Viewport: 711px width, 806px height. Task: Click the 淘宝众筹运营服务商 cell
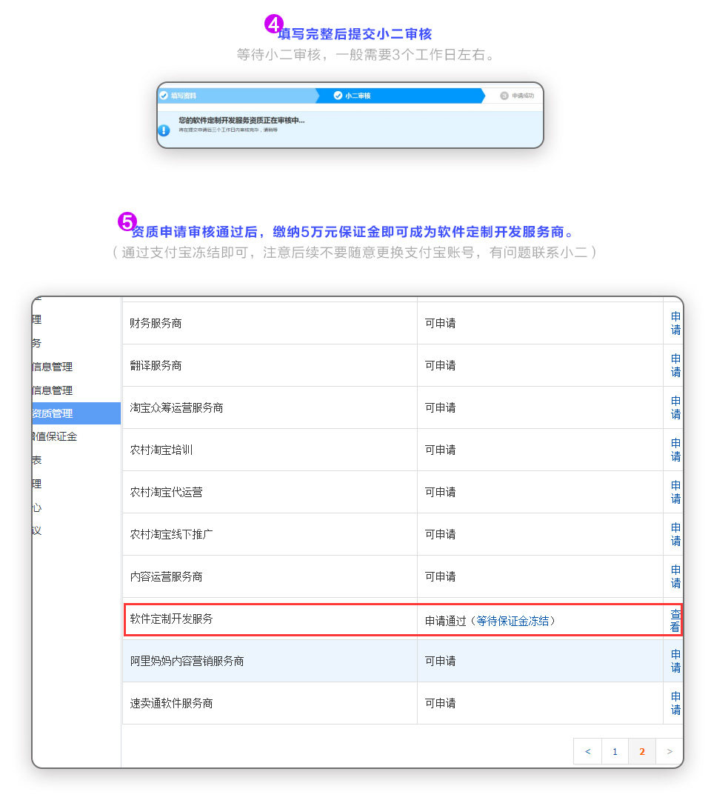point(270,407)
